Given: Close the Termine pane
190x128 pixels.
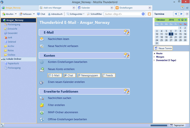Looking at the screenshot, I should pyautogui.click(x=187, y=14).
